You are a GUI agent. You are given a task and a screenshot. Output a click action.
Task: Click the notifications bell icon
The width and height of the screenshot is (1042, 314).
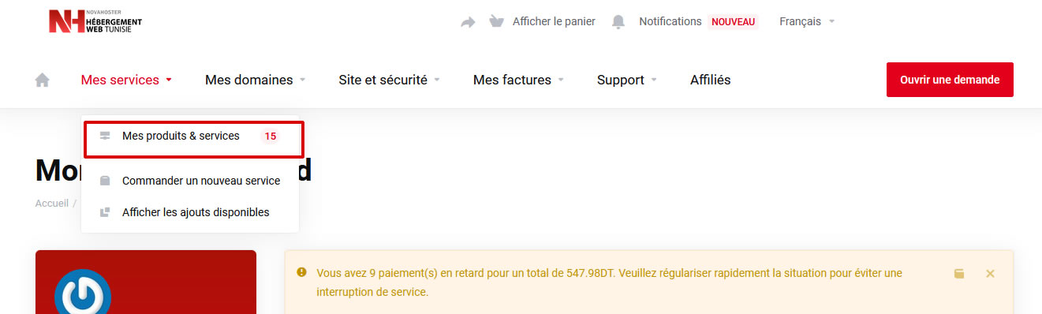coord(619,21)
